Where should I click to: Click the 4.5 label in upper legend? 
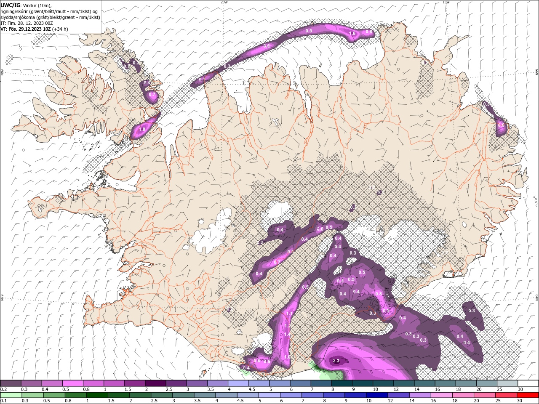click(x=252, y=389)
